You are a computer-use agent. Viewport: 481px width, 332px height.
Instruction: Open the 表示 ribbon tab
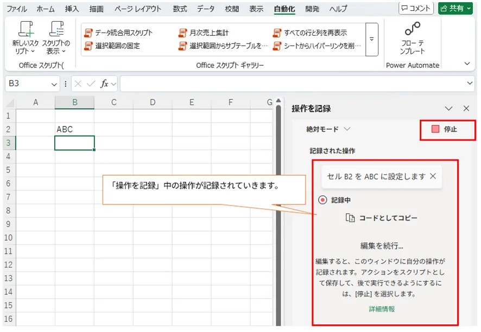pos(256,9)
